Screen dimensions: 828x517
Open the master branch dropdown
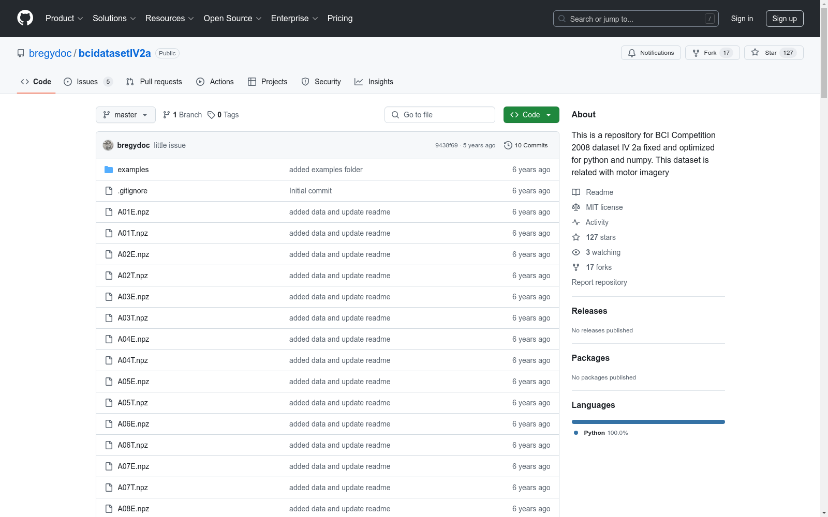click(126, 115)
